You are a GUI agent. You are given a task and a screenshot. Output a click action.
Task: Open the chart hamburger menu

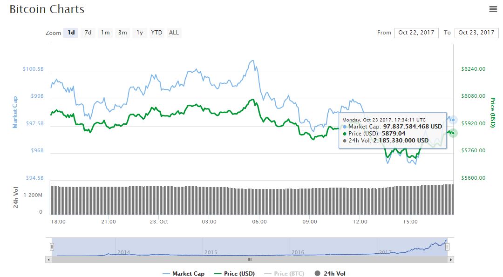[x=493, y=9]
